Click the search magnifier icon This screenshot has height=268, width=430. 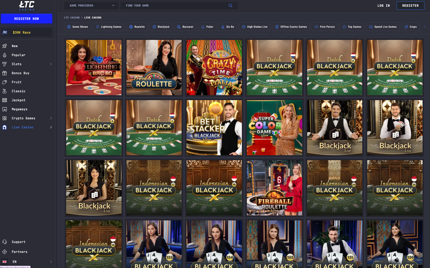pyautogui.click(x=230, y=6)
